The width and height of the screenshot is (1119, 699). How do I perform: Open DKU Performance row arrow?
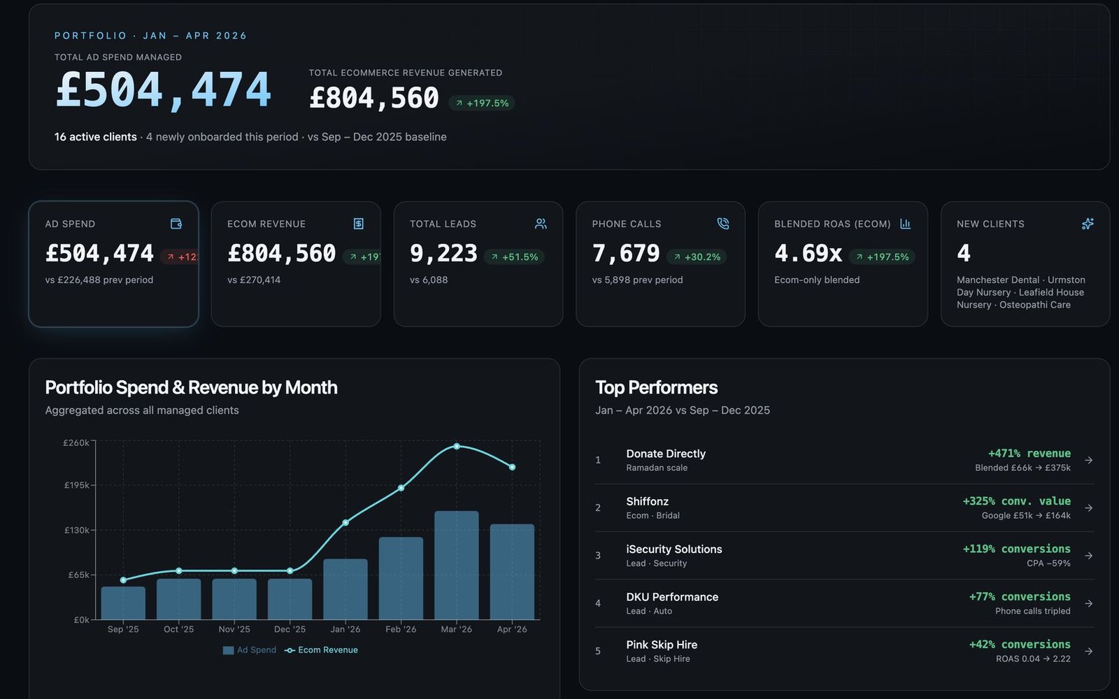1089,603
